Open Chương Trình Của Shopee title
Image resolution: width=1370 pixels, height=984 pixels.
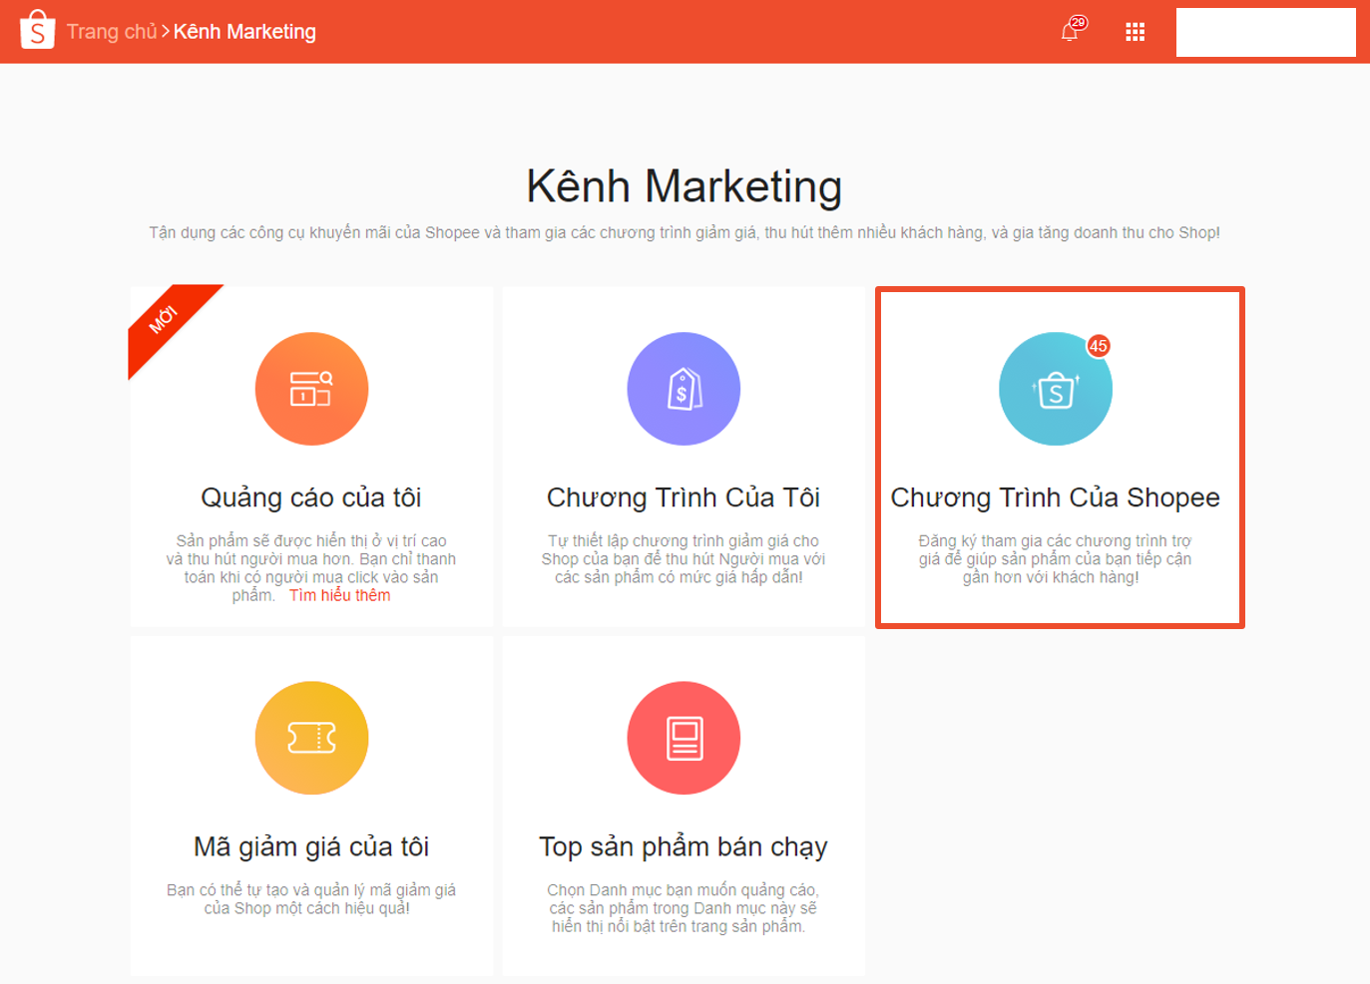tap(1055, 496)
